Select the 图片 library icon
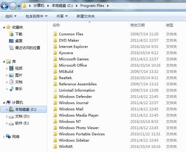Screen dimensions: 186x152 pos(11,75)
